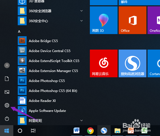Open Word from the taskbar
The height and width of the screenshot is (136, 160).
(x=77, y=130)
